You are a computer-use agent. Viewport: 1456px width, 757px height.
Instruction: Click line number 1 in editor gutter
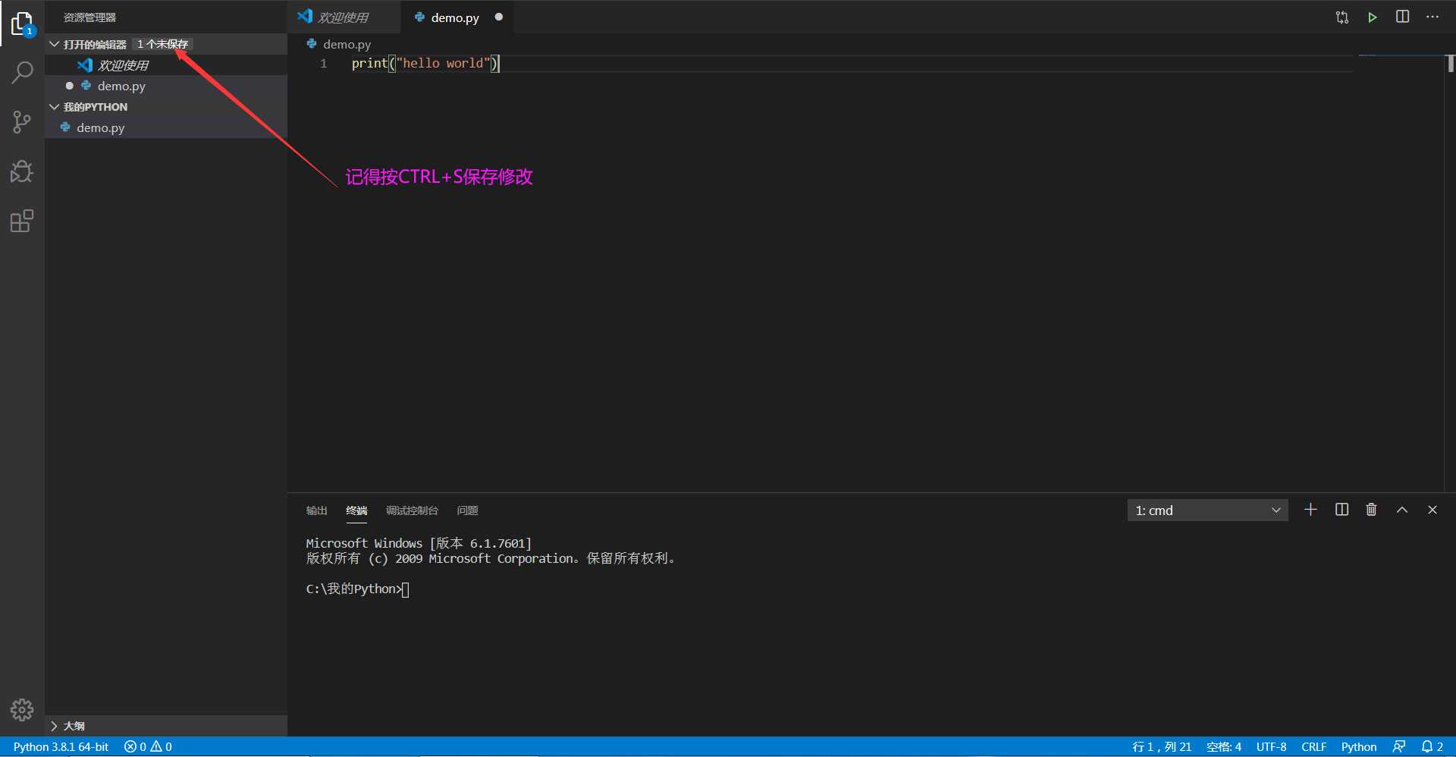pos(324,64)
